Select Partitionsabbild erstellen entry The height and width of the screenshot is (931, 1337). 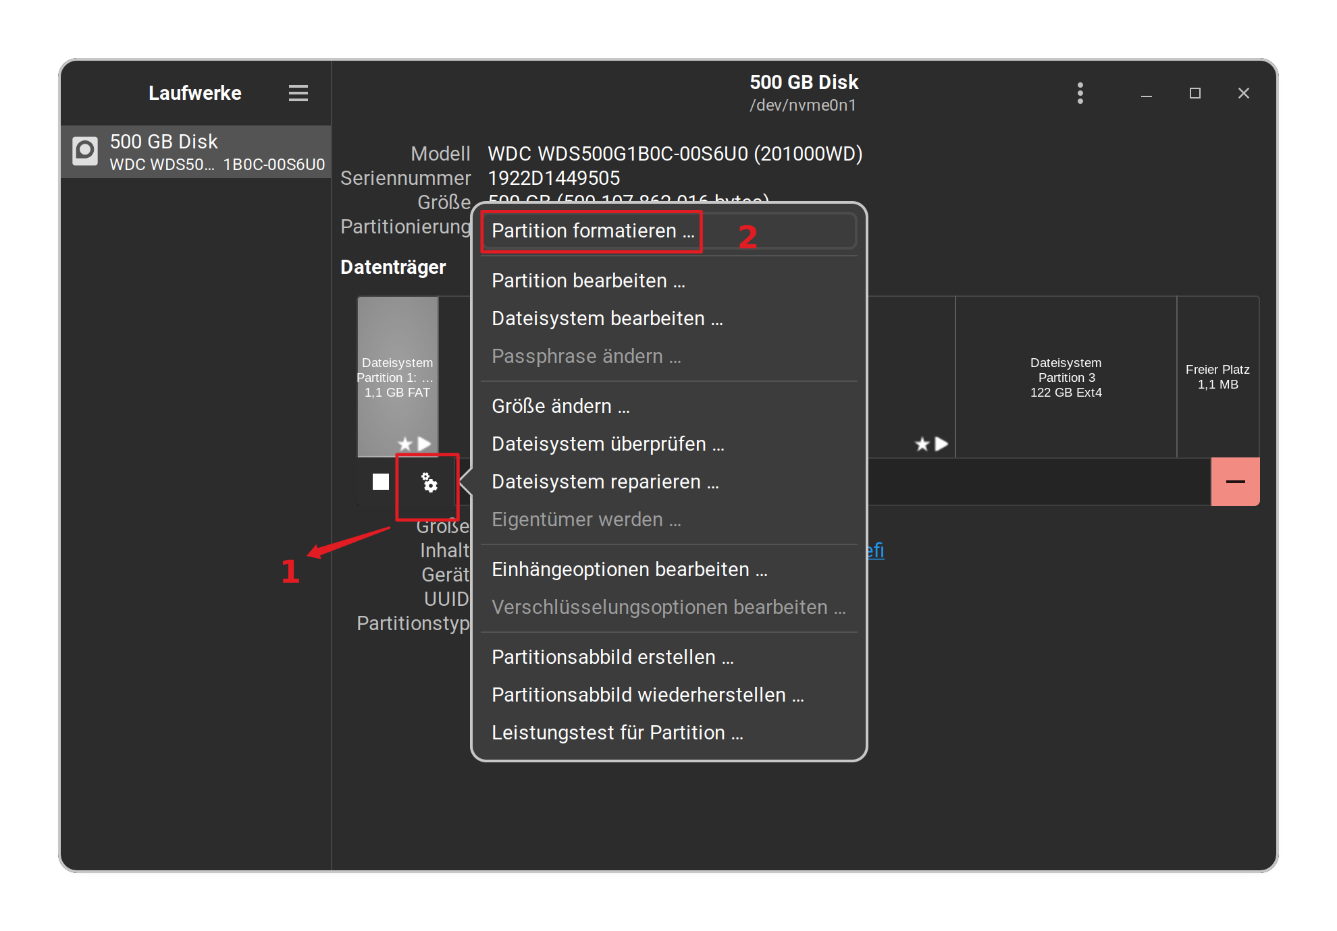tap(612, 657)
